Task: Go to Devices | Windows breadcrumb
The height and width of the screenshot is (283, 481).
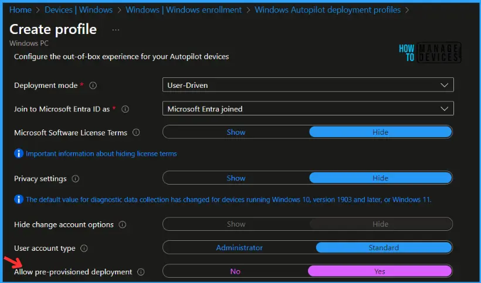Action: (79, 10)
